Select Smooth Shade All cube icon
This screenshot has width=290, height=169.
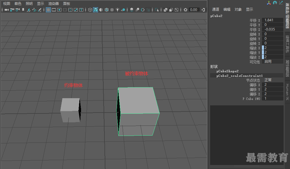pyautogui.click(x=96, y=10)
